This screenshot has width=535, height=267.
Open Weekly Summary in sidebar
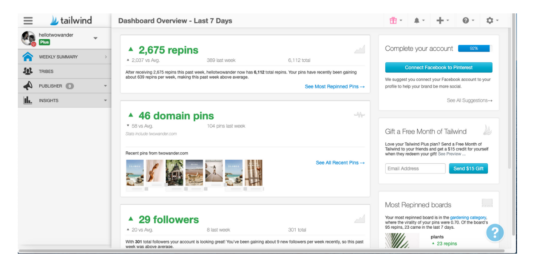[58, 57]
